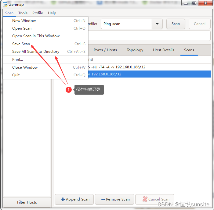The width and height of the screenshot is (214, 210).
Task: Select highlighted scan row 192.168.0.186/32
Action: pos(149,74)
